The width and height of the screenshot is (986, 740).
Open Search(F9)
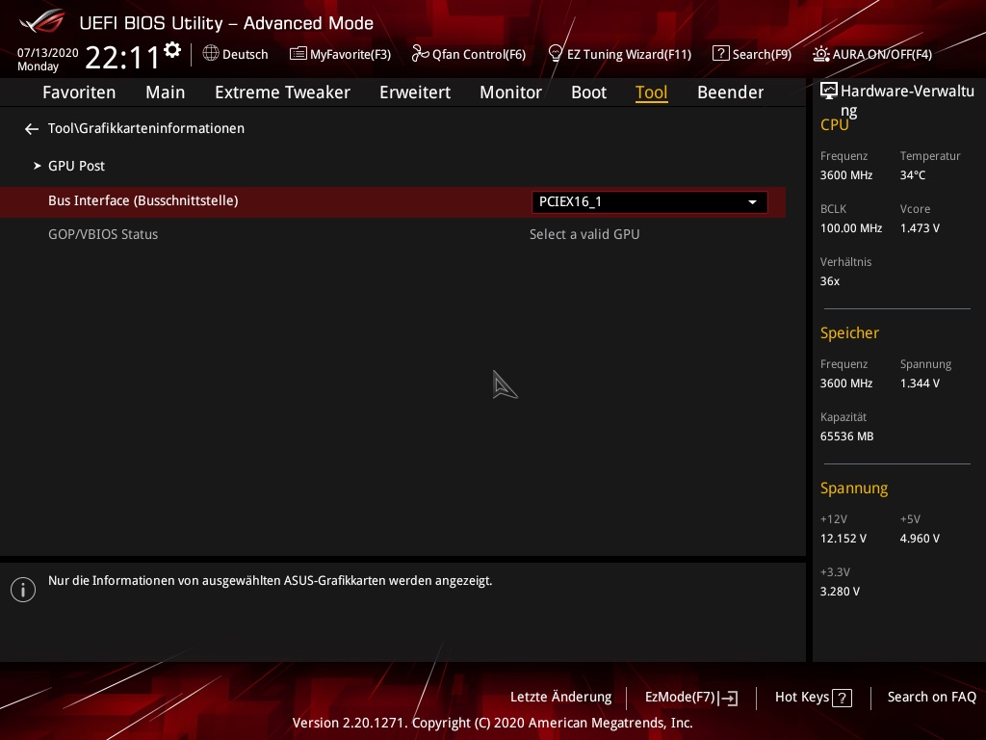[752, 54]
